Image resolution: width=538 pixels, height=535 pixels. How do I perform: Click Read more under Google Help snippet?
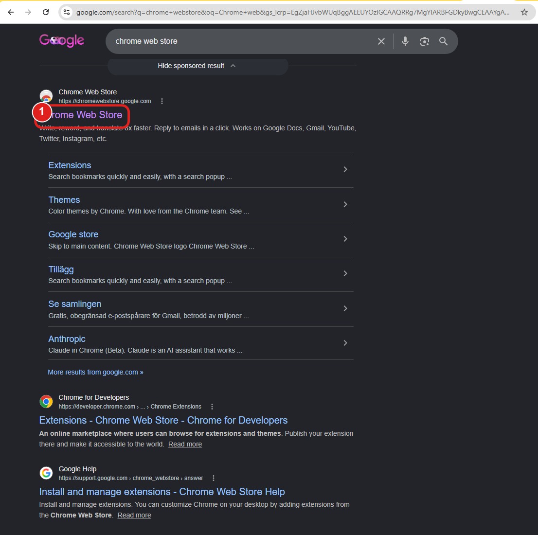[134, 516]
